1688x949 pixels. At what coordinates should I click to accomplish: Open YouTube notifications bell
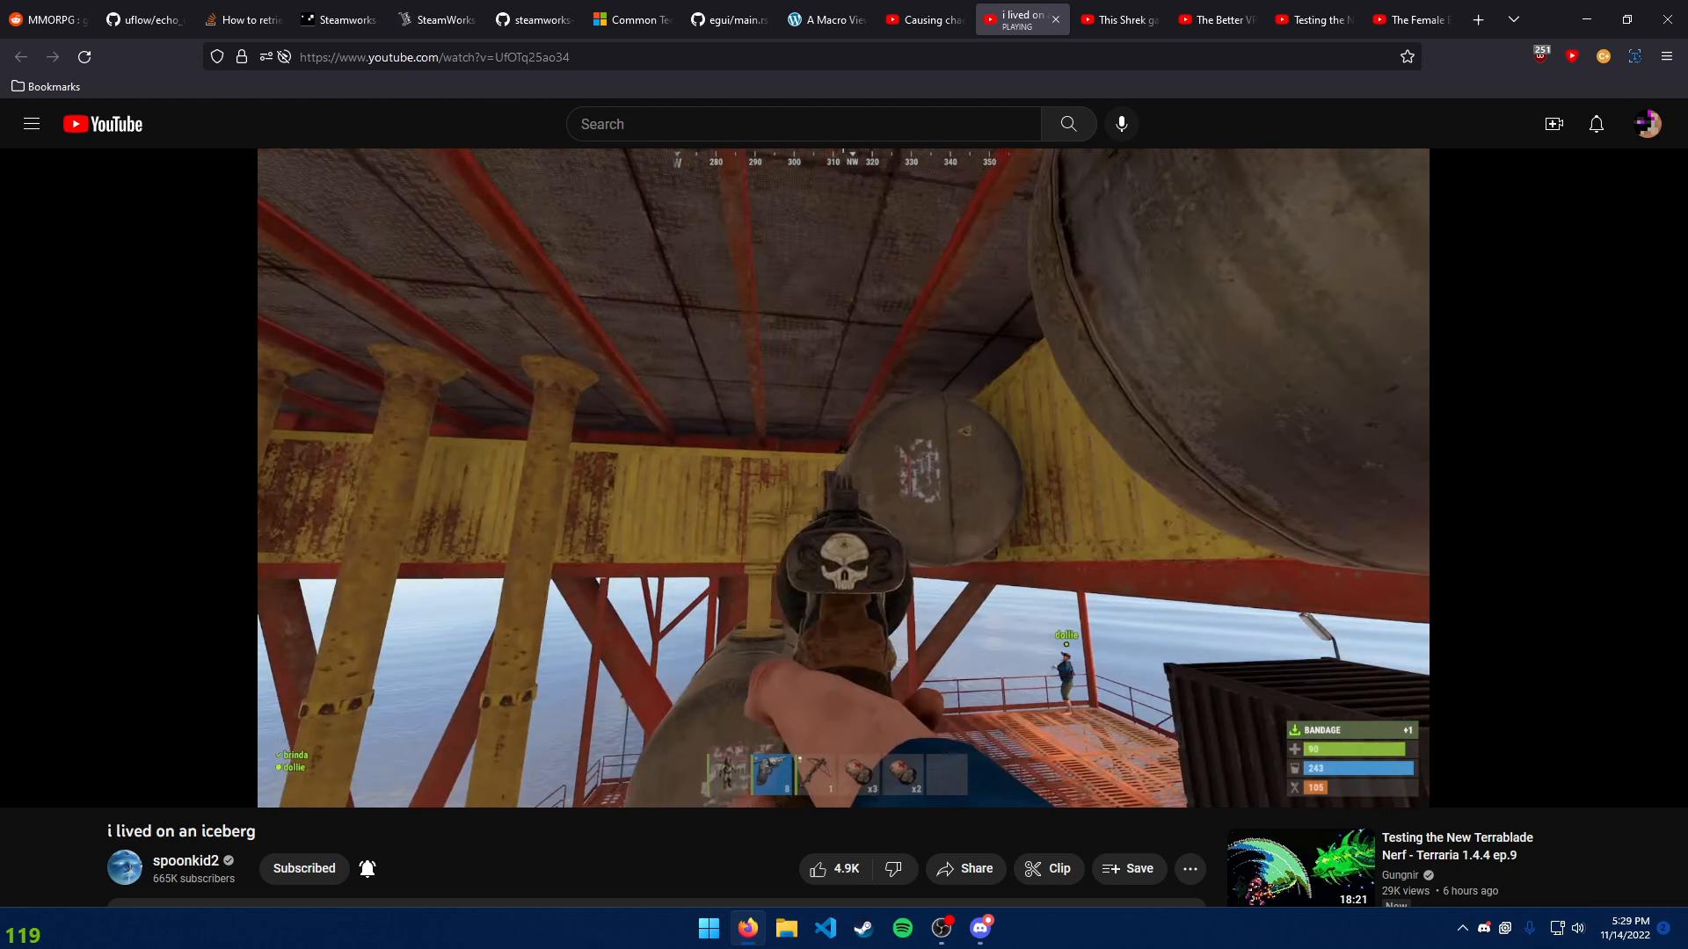point(1597,124)
